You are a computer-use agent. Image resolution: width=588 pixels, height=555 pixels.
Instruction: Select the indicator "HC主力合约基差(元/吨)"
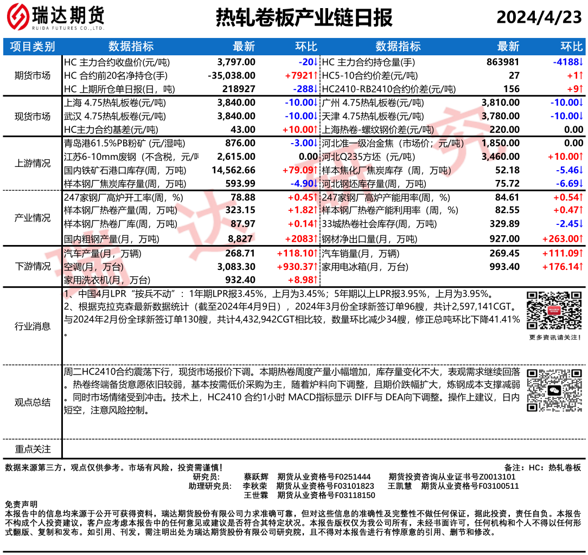111,130
